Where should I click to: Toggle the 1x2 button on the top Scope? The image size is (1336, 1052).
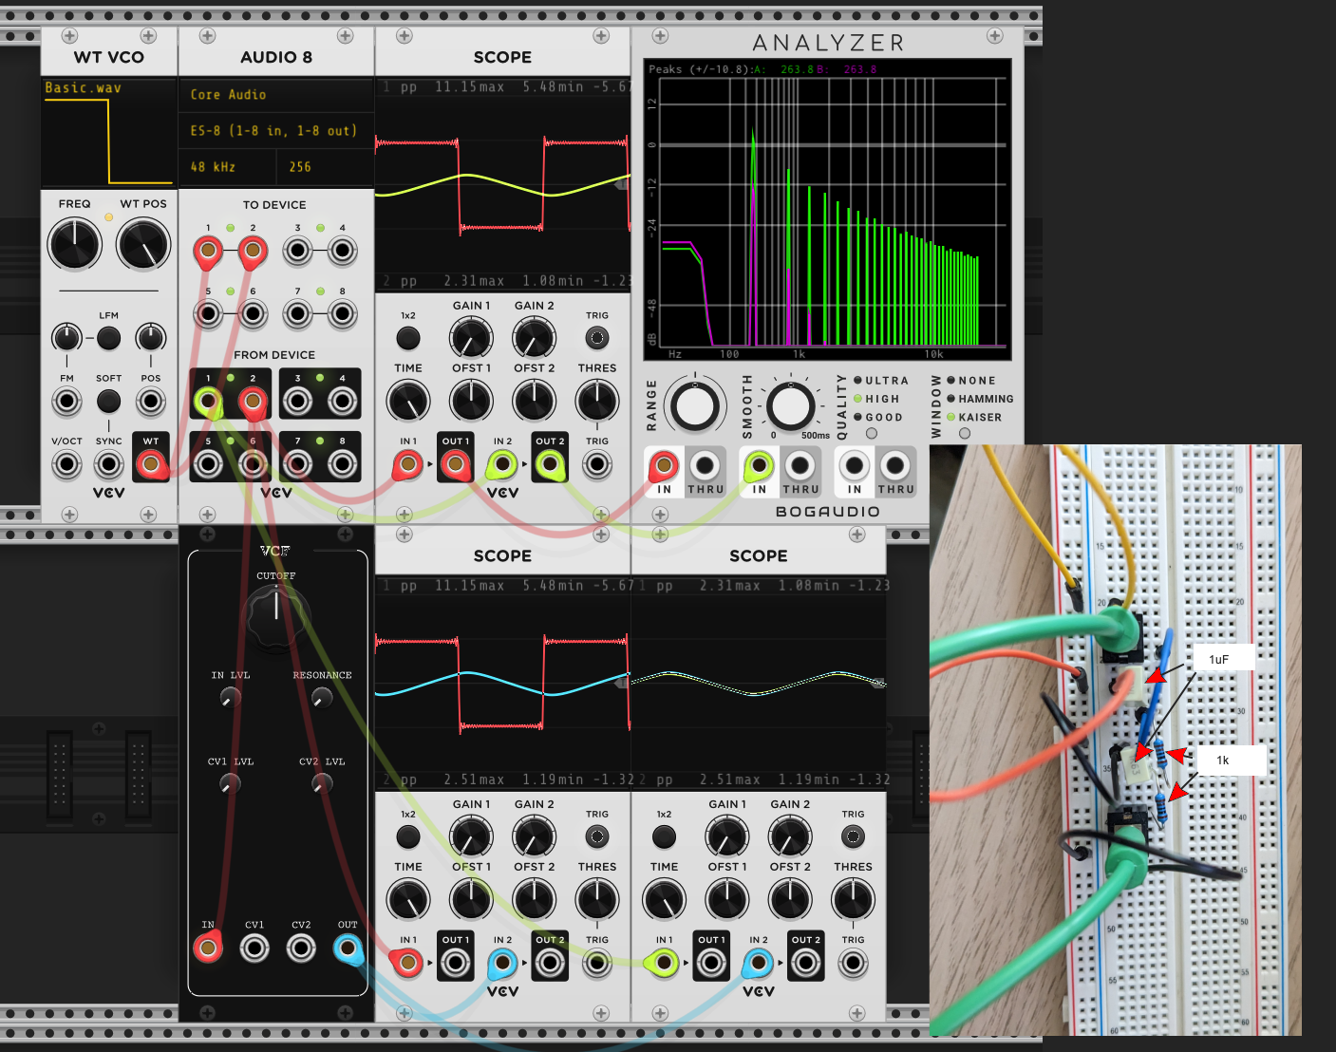(x=407, y=337)
